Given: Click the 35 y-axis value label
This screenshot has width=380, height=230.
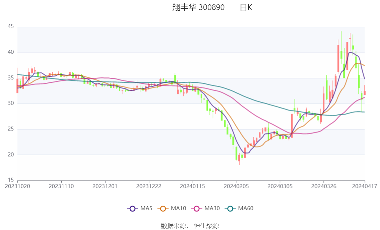Looking at the screenshot, I should tap(11, 77).
